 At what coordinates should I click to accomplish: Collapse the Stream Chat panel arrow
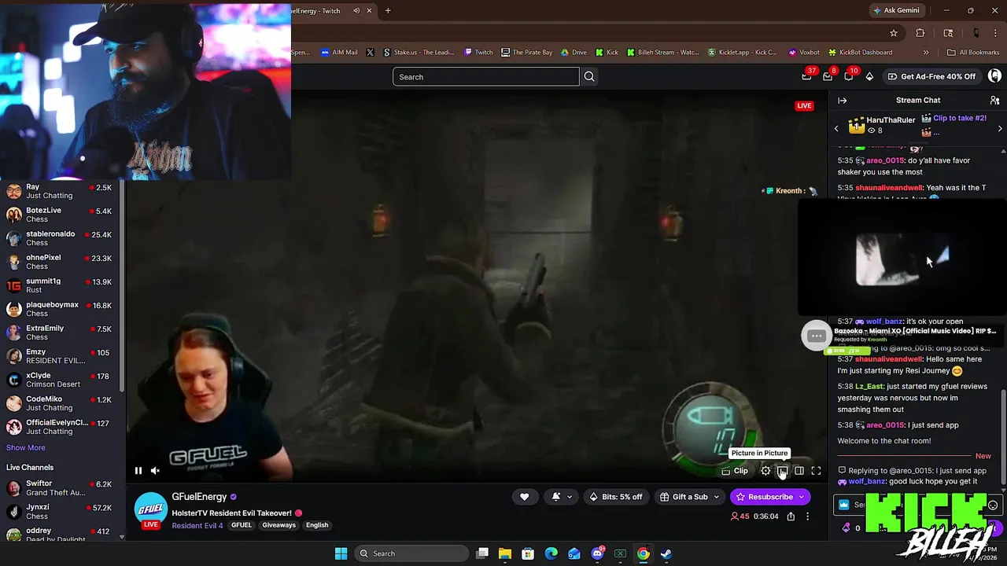(x=842, y=100)
